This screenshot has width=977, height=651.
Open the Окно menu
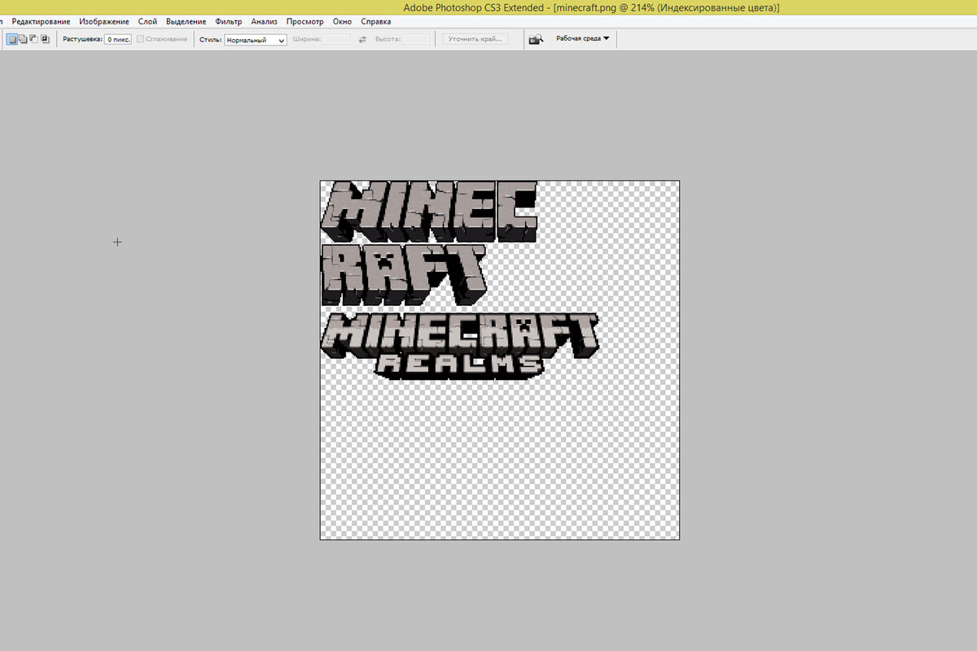coord(342,21)
